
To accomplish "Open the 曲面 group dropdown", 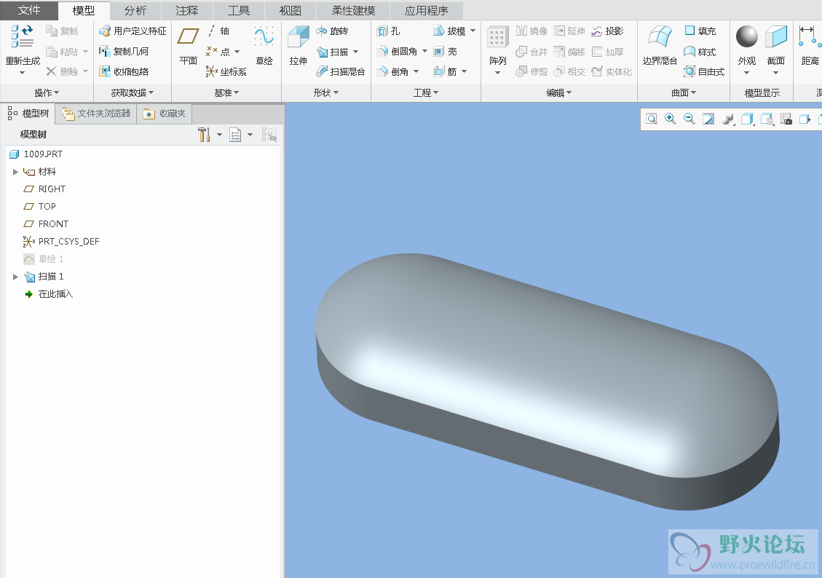I will pos(684,92).
